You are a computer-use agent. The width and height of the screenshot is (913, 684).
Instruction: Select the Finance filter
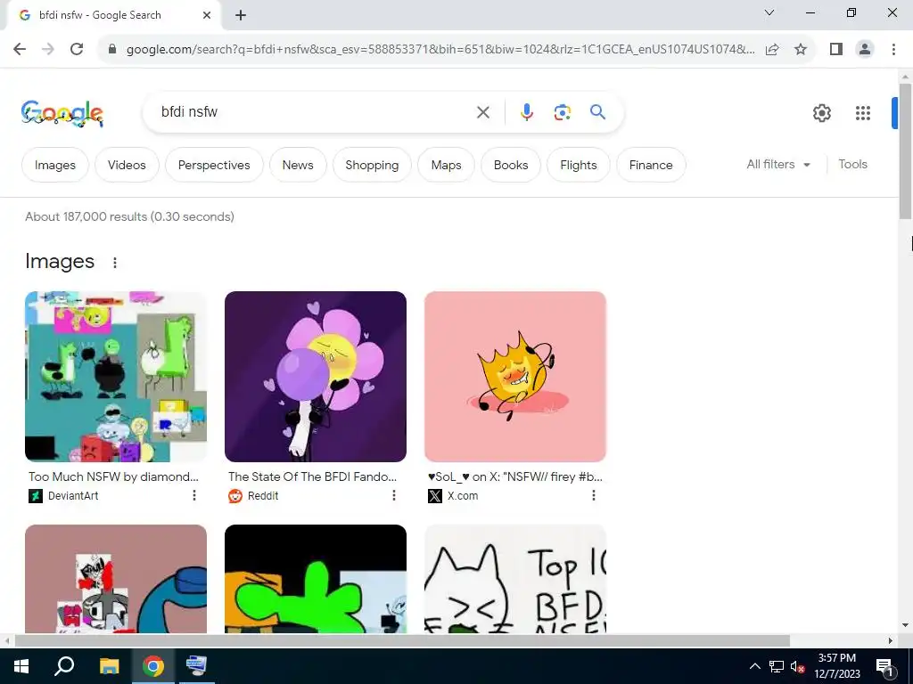pos(650,165)
